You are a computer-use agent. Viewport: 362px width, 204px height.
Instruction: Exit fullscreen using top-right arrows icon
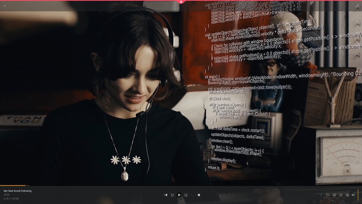(357, 6)
